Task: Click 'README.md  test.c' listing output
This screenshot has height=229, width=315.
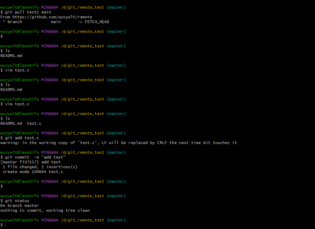Action: click(21, 123)
